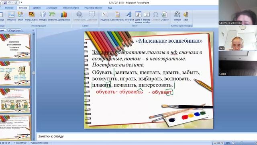The image size is (257, 145).
Task: Insert a chart with Диаграмма
Action: [64, 16]
